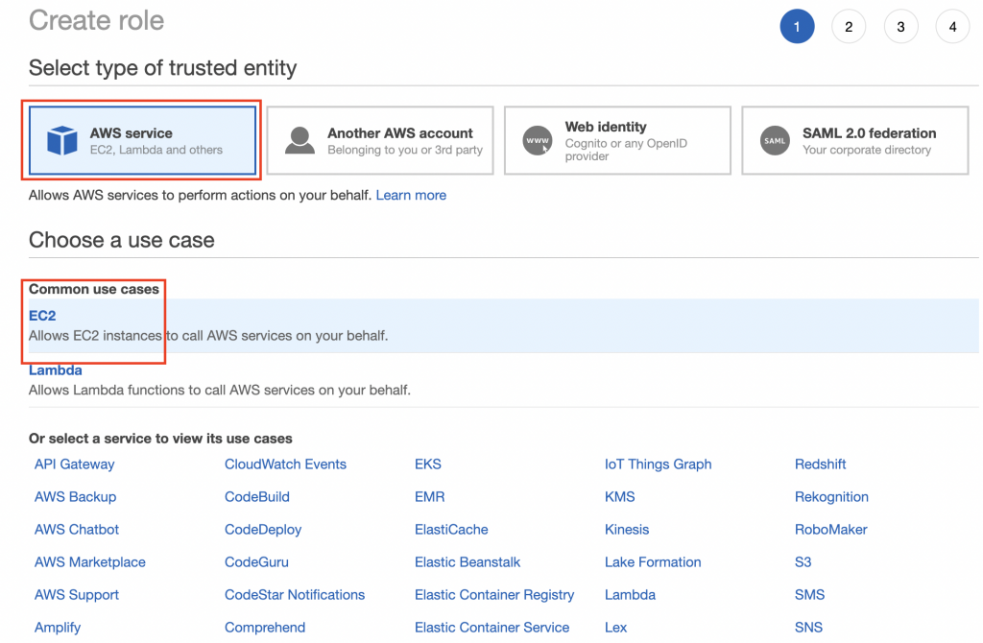Click the CodeDeploy link
Viewport: 983px width, 643px height.
[x=263, y=530]
